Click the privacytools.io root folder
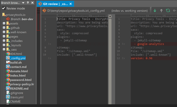Image resolution: width=177 pixels, height=107 pixels. click(16, 15)
